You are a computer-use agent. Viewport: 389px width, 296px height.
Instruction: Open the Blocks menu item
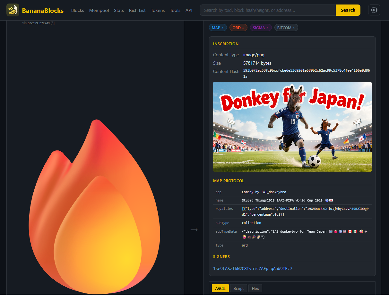pos(77,10)
